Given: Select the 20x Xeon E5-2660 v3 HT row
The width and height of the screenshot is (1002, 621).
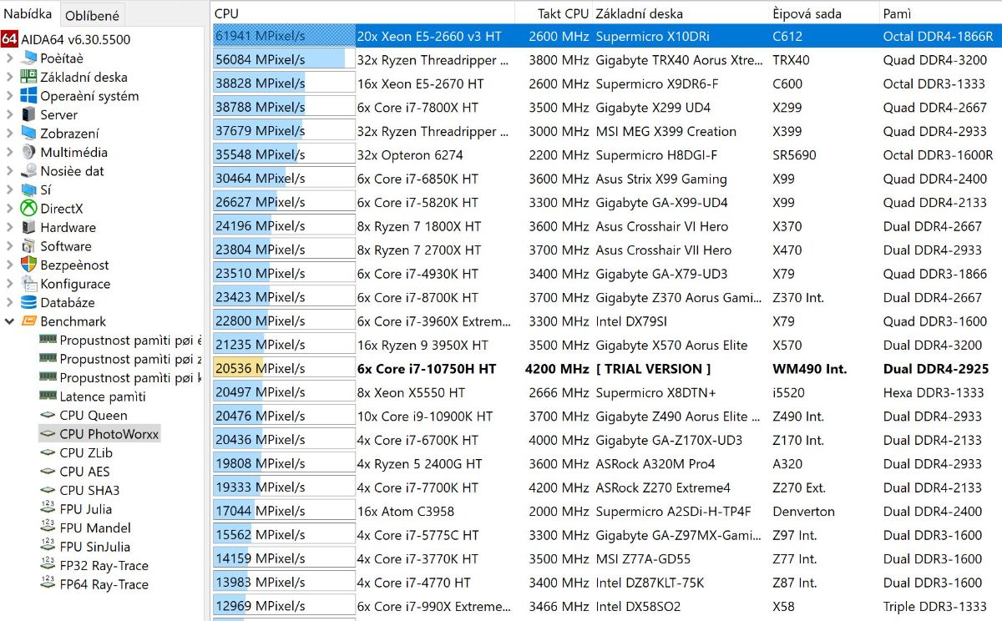Looking at the screenshot, I should [429, 36].
